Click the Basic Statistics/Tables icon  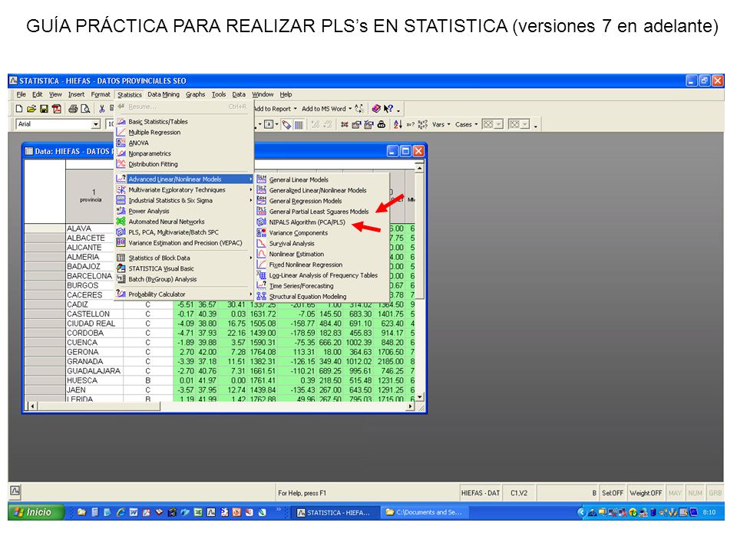pos(121,121)
